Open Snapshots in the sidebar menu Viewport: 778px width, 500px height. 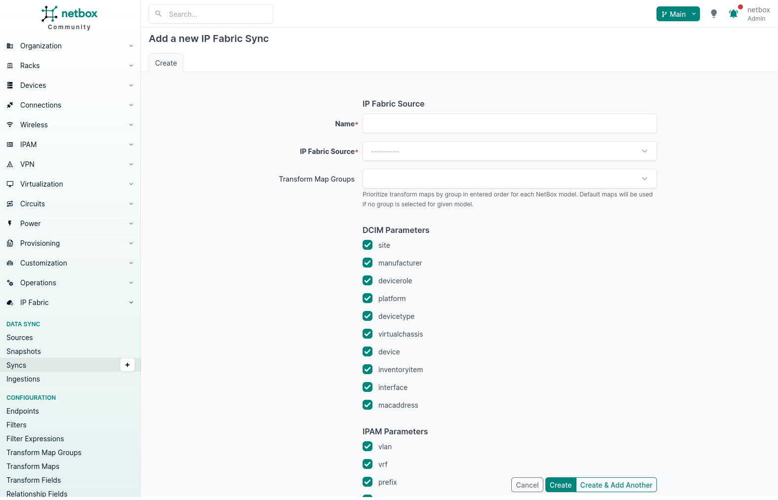tap(24, 351)
